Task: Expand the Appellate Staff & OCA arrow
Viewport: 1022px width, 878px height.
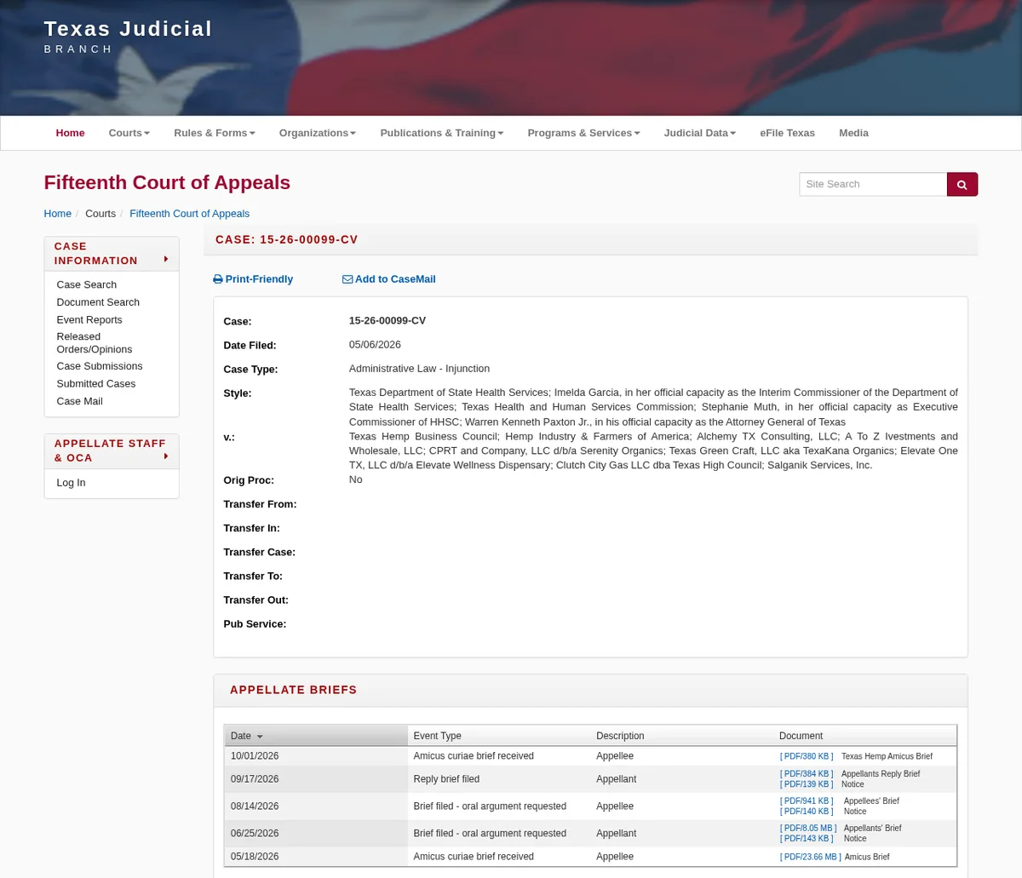Action: pyautogui.click(x=166, y=456)
